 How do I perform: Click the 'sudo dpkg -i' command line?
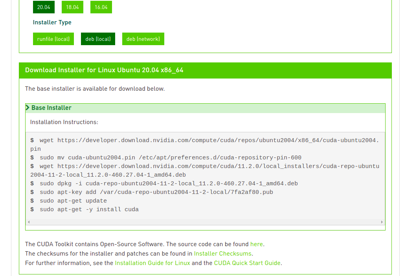point(164,183)
